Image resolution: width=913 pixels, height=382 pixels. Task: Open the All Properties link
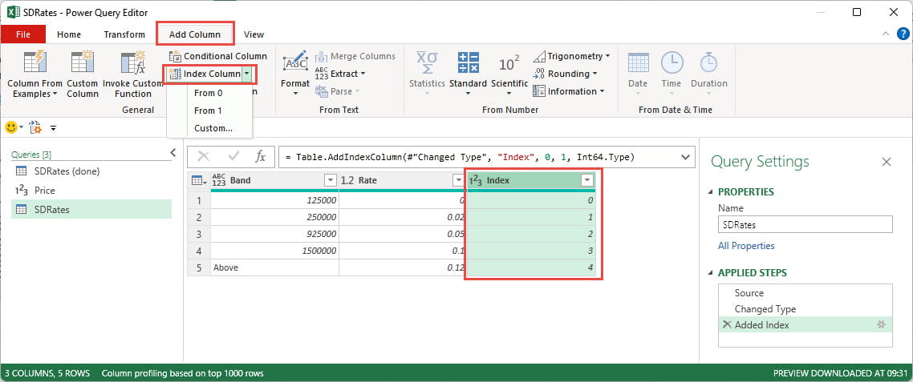pos(746,246)
